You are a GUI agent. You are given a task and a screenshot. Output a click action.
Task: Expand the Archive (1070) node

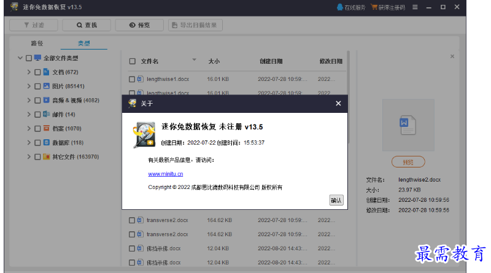(29, 128)
